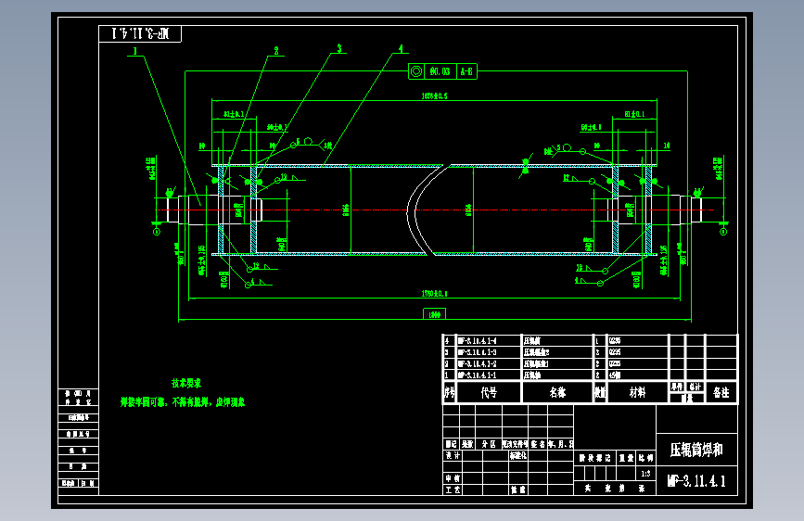Click the mirrored drawing number box in the top-left corner

pos(140,34)
